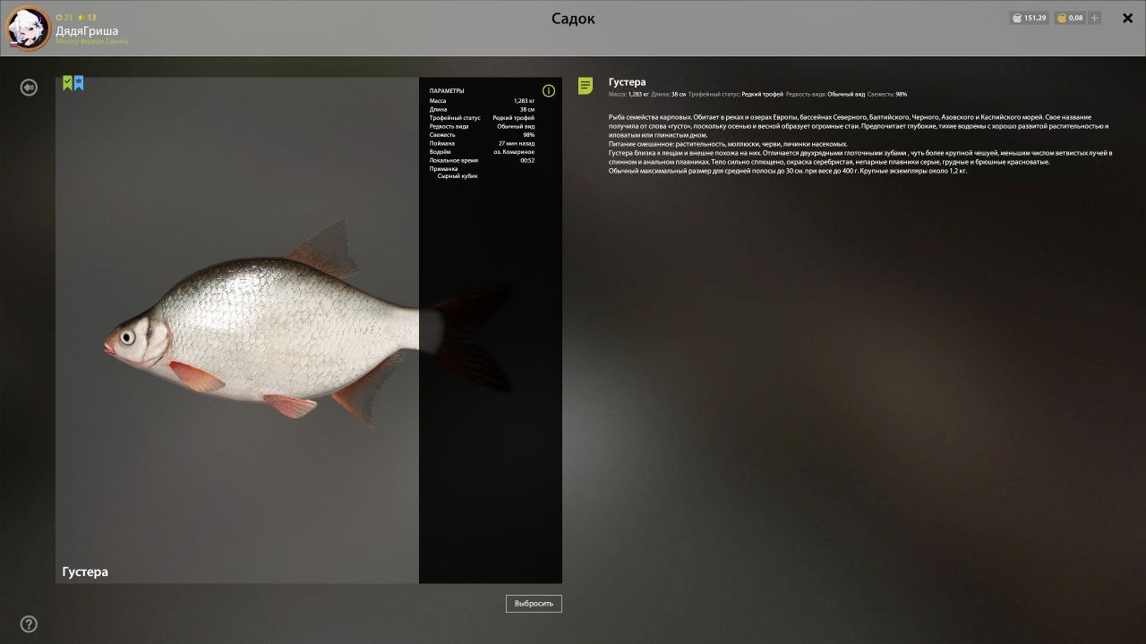Click the Редкость вида parameter row

point(482,126)
